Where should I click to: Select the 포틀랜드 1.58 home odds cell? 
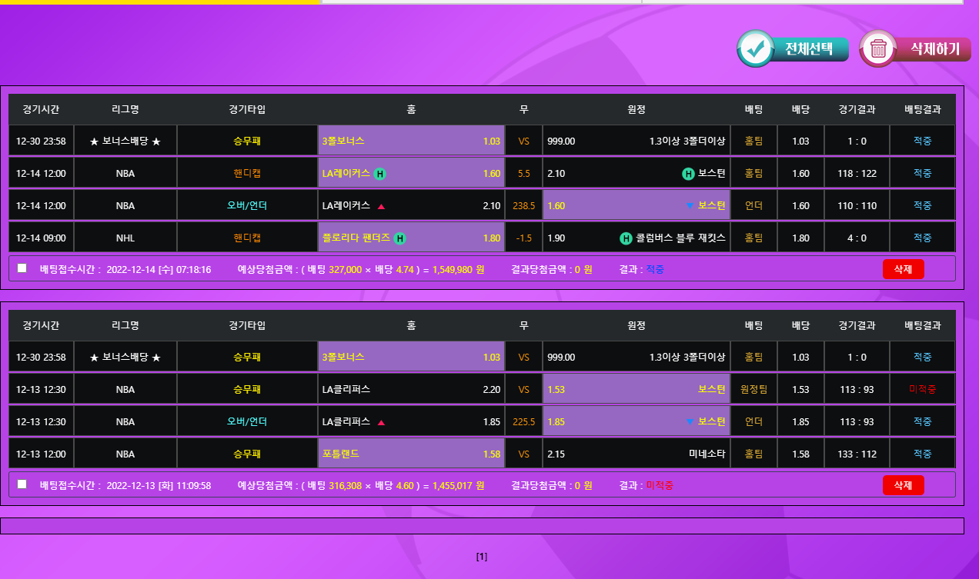[411, 454]
